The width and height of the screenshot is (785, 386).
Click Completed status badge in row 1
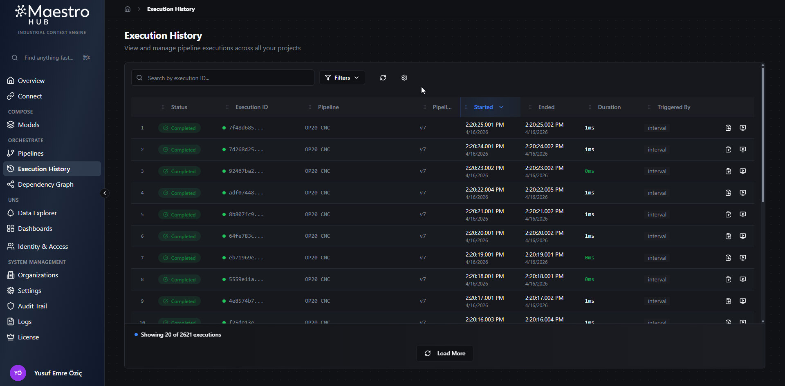click(179, 128)
